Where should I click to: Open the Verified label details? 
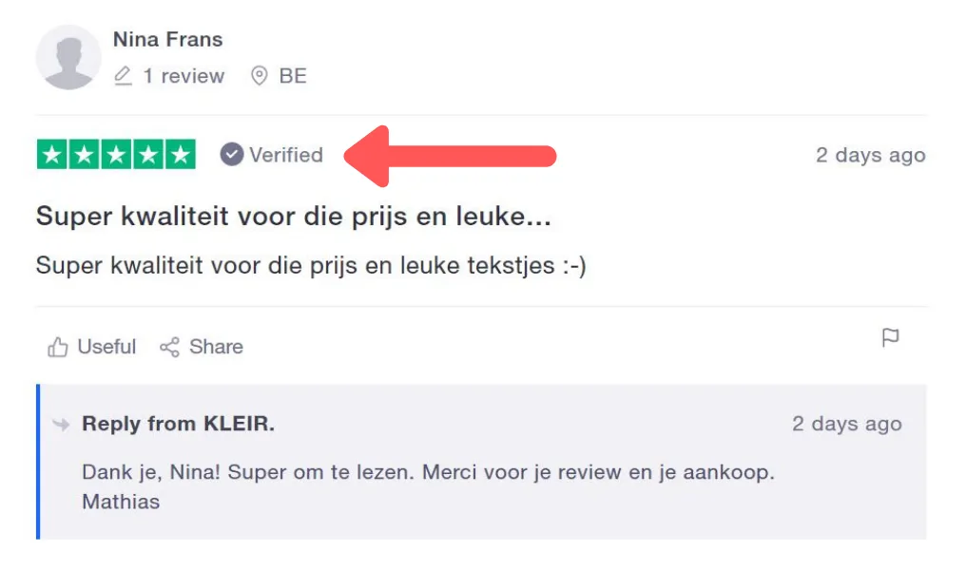click(x=286, y=155)
